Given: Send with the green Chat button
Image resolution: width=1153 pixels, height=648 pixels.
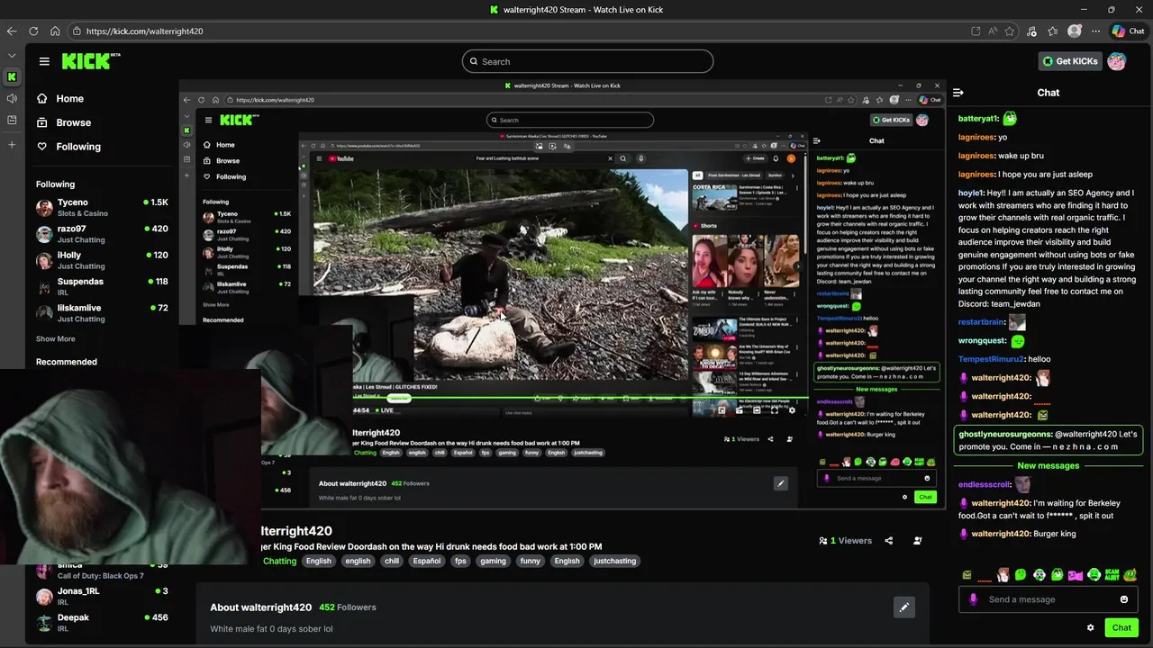Looking at the screenshot, I should click(x=1121, y=627).
